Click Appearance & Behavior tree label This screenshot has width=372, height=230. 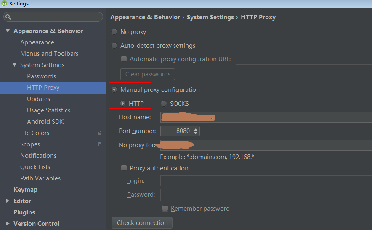coord(48,31)
